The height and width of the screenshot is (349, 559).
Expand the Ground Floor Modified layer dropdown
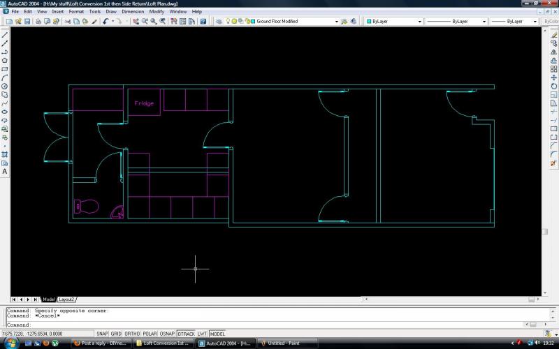pos(336,22)
